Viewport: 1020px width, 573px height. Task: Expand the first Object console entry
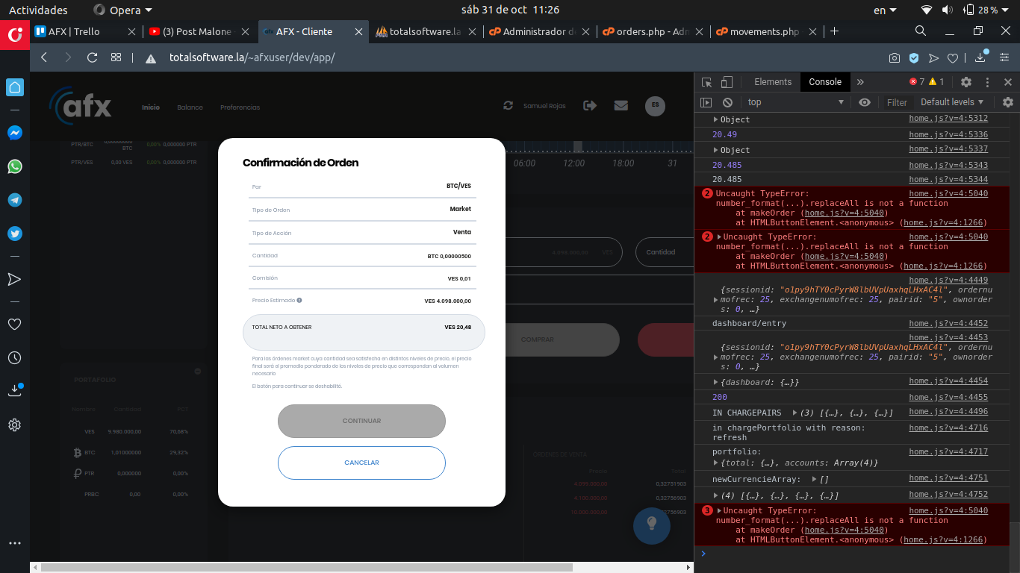tap(715, 119)
